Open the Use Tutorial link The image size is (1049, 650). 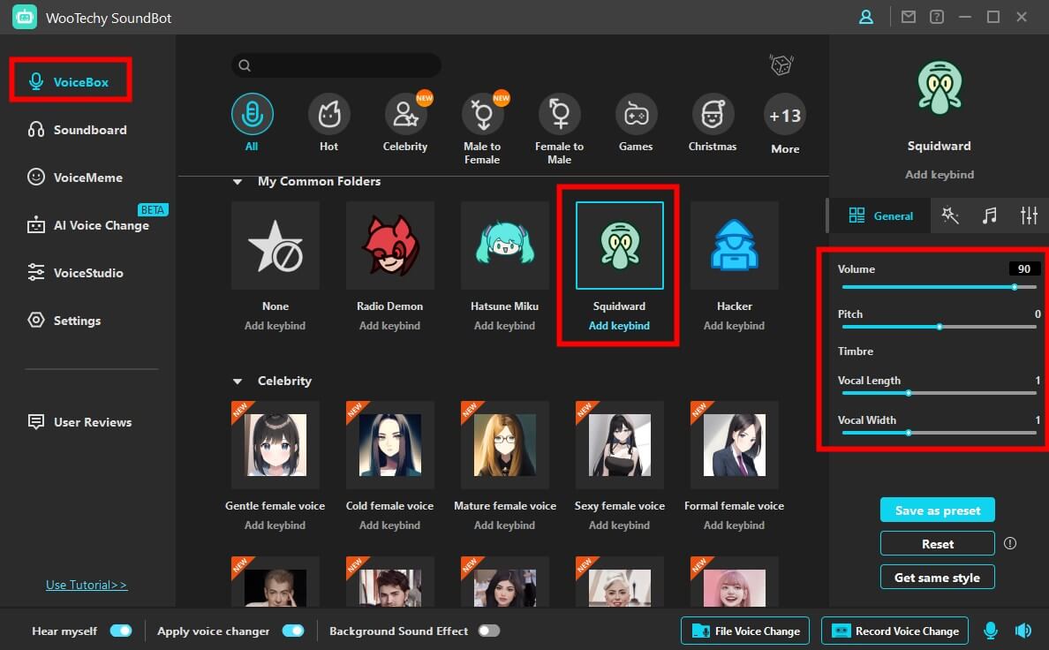point(87,585)
